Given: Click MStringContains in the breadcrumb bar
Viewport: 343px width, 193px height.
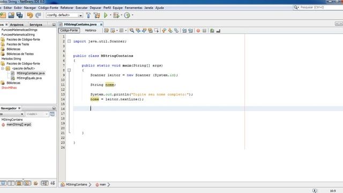Looking at the screenshot, I should [x=77, y=184].
